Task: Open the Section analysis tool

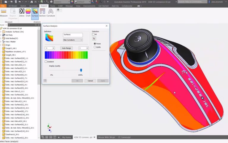Action: (x=42, y=12)
